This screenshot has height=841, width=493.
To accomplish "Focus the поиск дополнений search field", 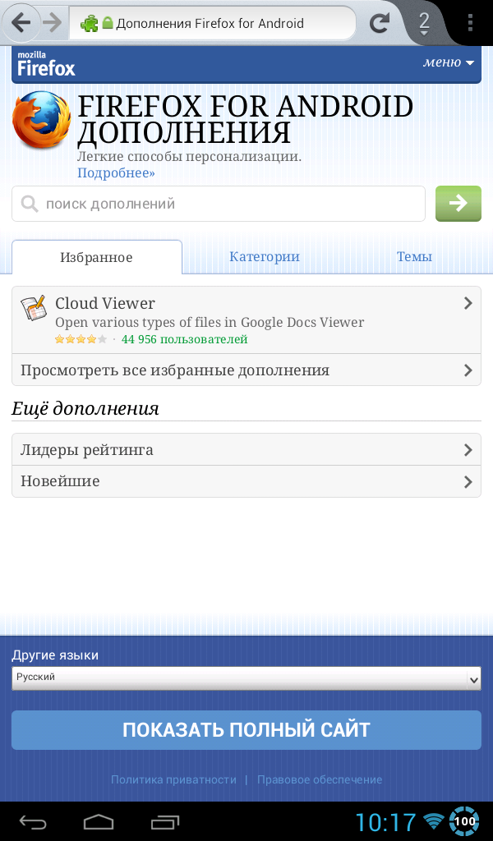I will tap(219, 204).
